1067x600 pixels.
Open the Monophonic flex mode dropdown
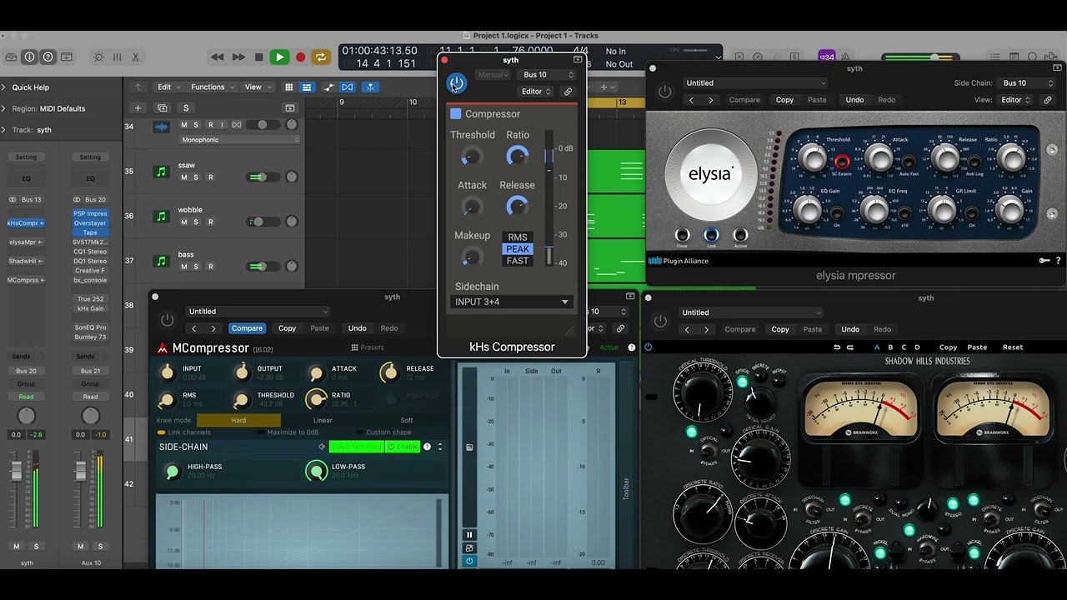[x=239, y=140]
